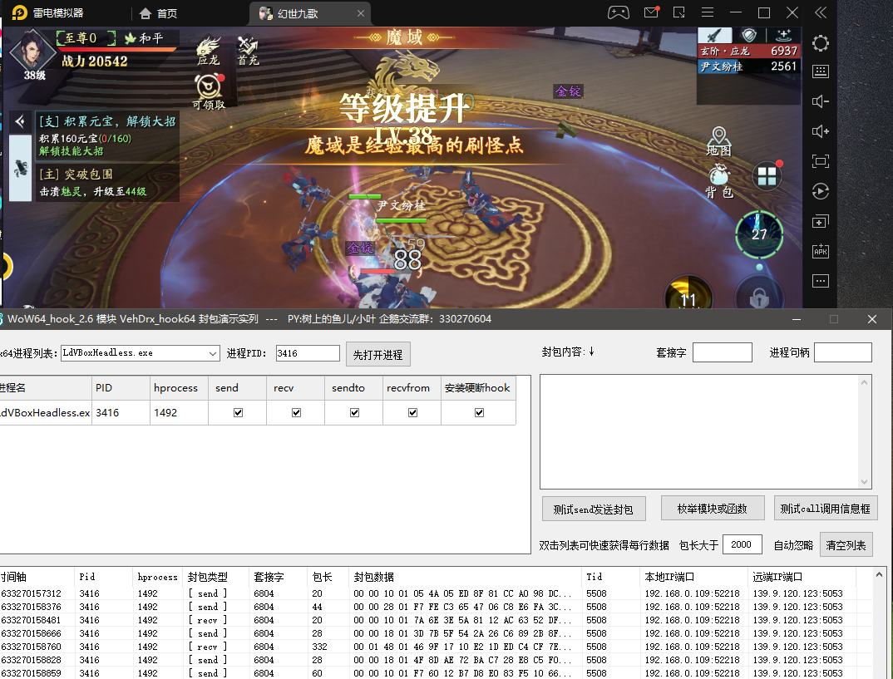Increase emulator volume with speaker plus icon
The height and width of the screenshot is (679, 893).
click(821, 131)
